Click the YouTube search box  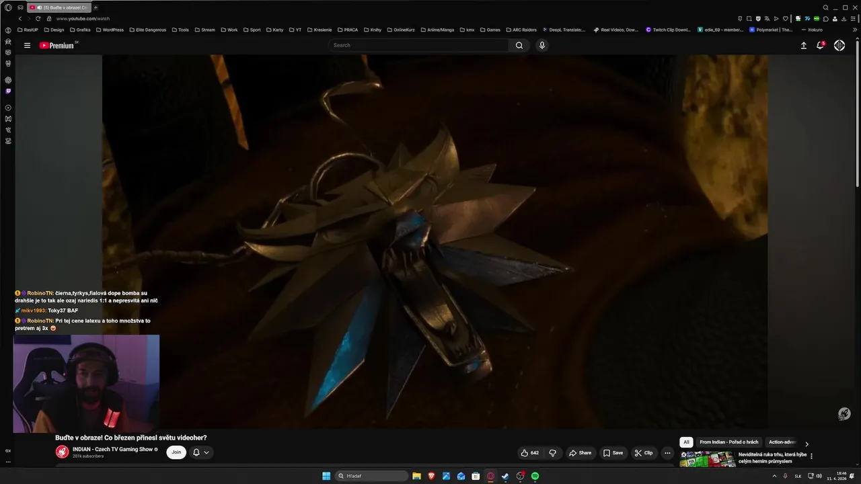click(418, 45)
